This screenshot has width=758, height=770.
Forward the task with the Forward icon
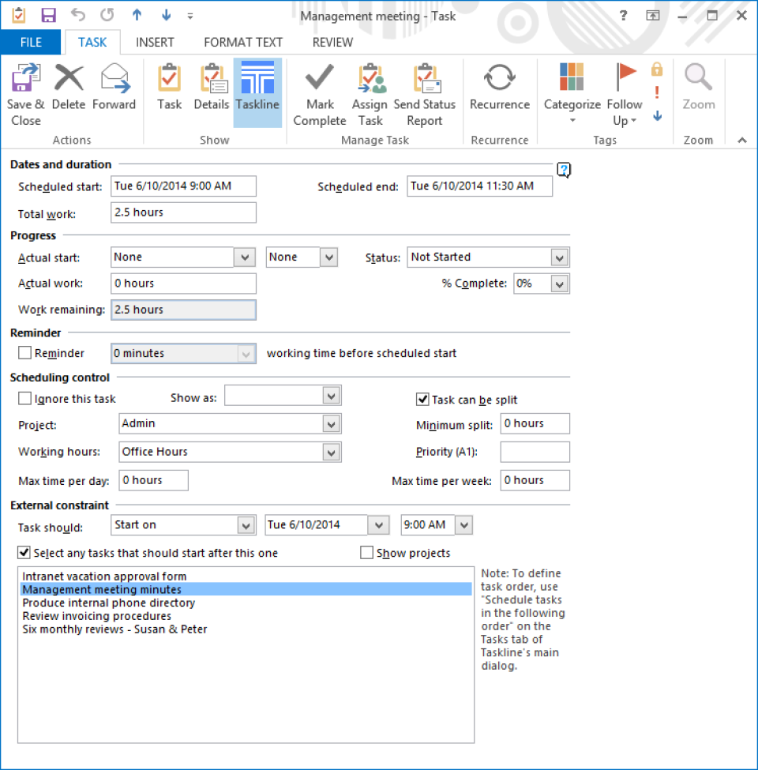[x=114, y=78]
